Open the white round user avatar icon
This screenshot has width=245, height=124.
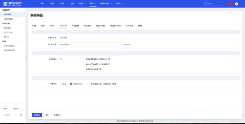[236, 4]
